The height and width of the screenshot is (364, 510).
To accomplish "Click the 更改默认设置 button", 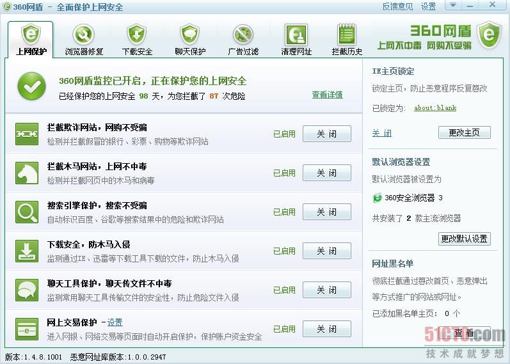I will pos(464,239).
